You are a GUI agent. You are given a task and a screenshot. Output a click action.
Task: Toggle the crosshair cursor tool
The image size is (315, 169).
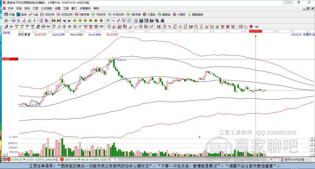(x=113, y=21)
